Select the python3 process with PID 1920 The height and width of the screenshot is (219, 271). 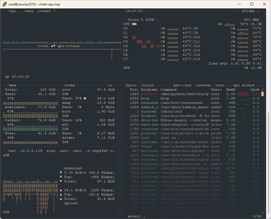[148, 94]
